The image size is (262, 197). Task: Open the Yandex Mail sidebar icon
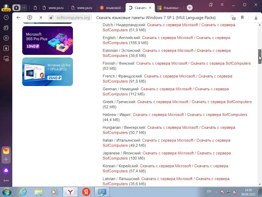coord(6,151)
